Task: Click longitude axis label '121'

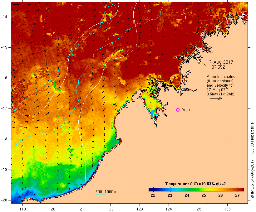Action: pos(81,209)
